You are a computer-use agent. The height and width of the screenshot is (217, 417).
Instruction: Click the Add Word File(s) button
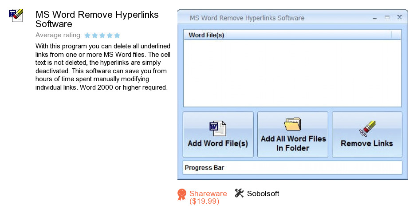(x=218, y=134)
